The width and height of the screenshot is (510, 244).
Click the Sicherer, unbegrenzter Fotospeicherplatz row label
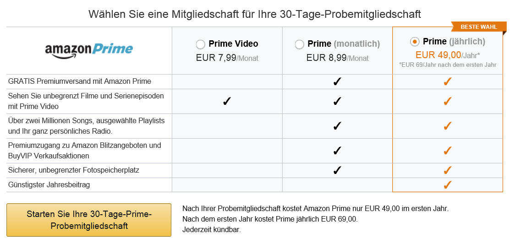pos(73,170)
